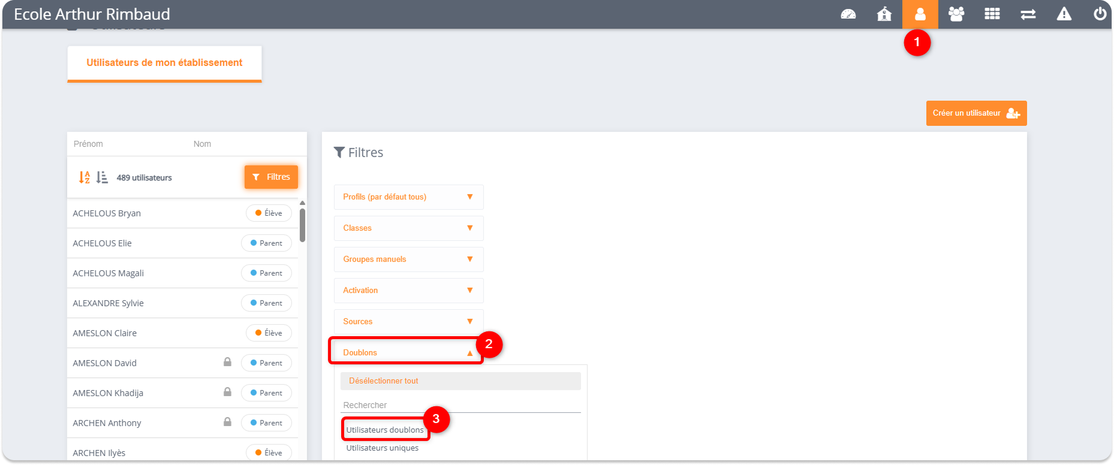1114x465 pixels.
Task: Click the power logout icon
Action: (1100, 14)
